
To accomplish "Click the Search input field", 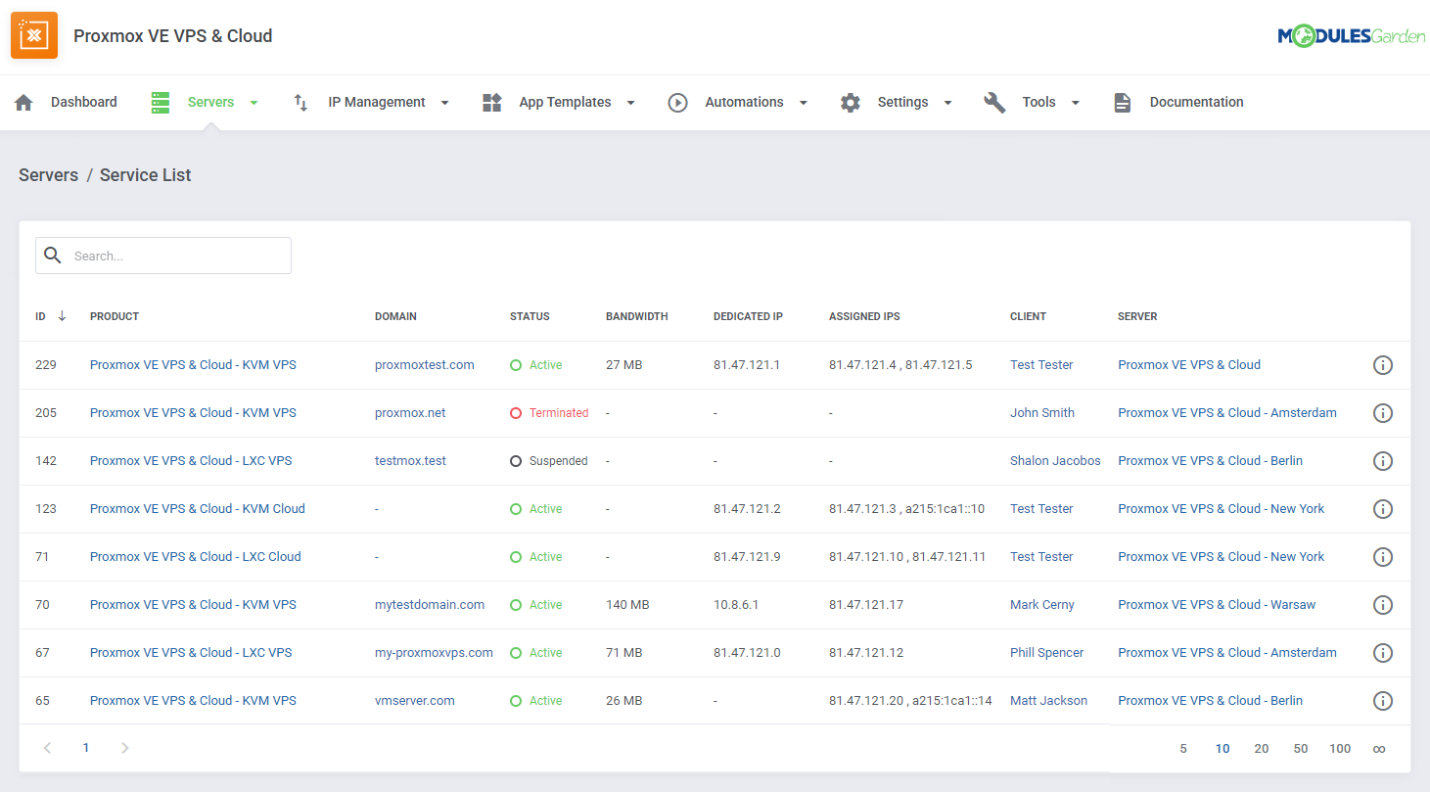I will 163,256.
